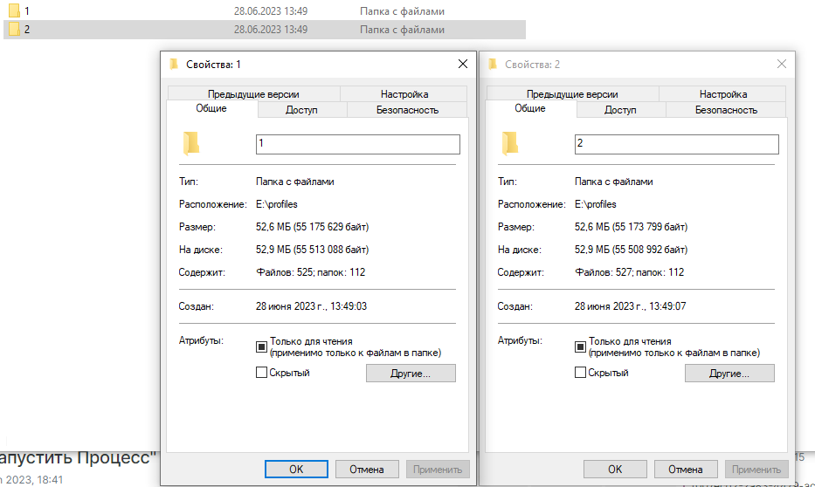The width and height of the screenshot is (815, 487).
Task: Confirm with OK in Свойства: 1
Action: 296,469
